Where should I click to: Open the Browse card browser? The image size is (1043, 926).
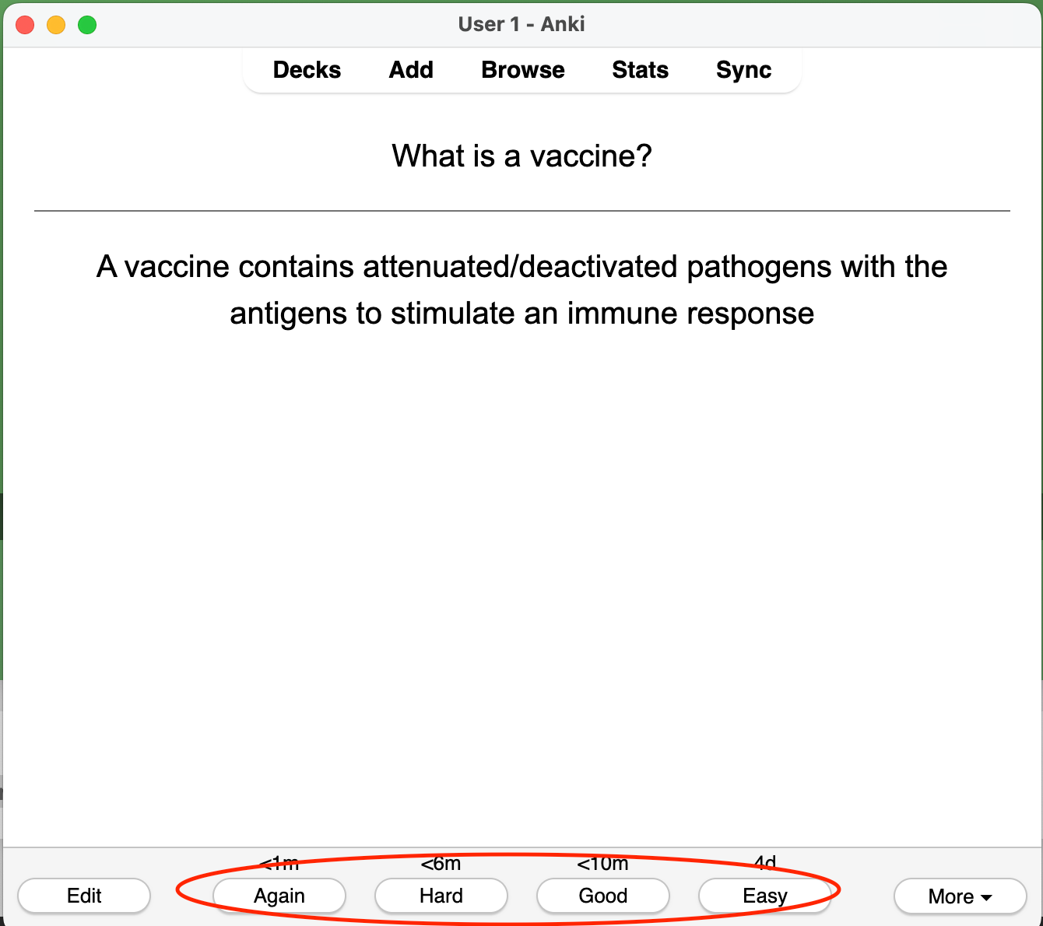pyautogui.click(x=523, y=70)
